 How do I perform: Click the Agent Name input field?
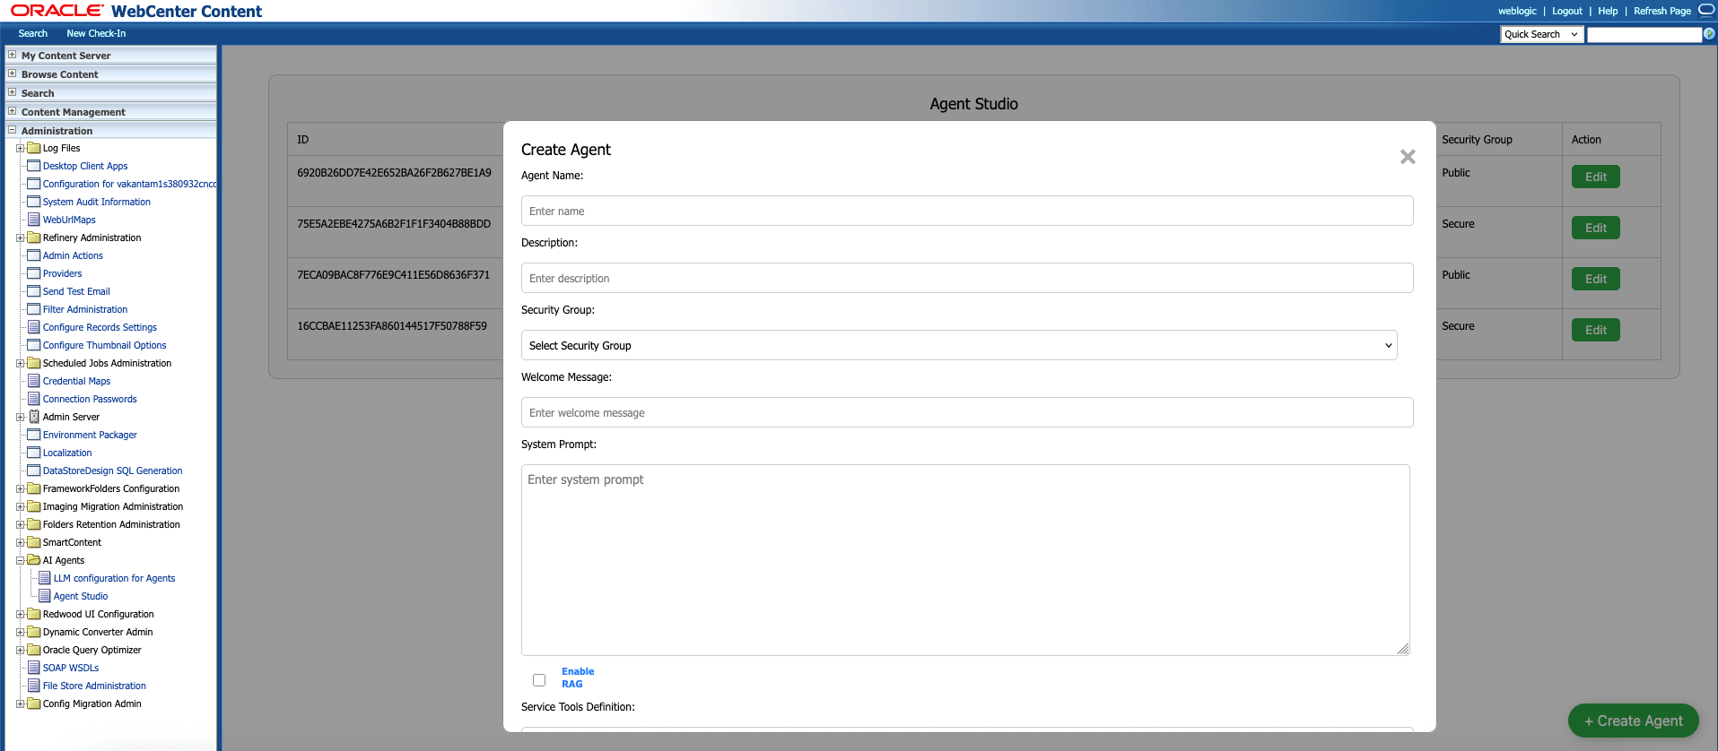[x=967, y=211]
